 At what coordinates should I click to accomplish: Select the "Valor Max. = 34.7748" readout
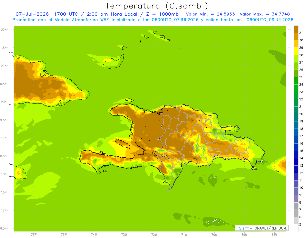pos(265,14)
